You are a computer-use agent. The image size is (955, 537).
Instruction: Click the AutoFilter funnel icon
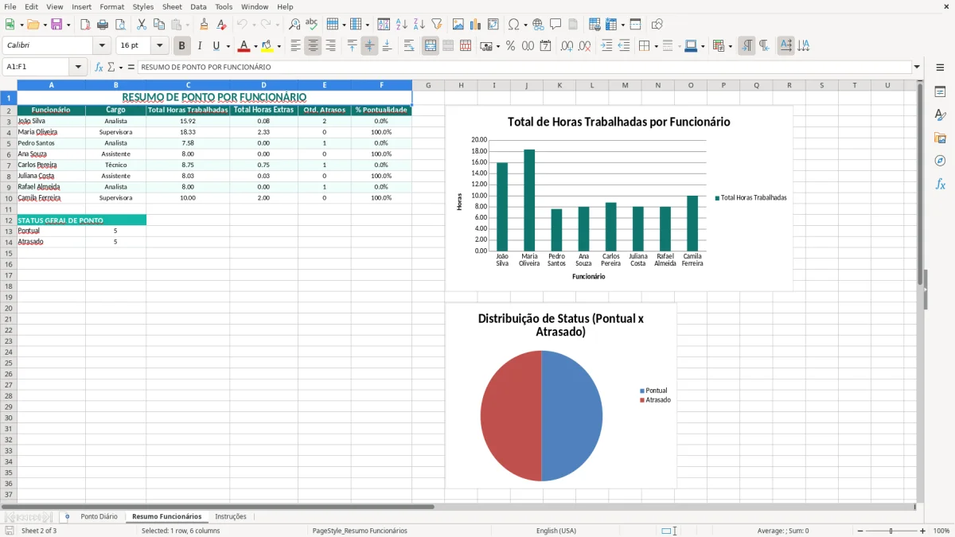(x=436, y=25)
